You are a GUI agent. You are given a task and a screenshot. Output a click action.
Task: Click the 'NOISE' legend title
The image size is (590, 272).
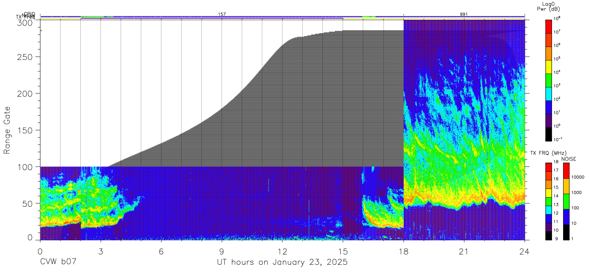(568, 159)
